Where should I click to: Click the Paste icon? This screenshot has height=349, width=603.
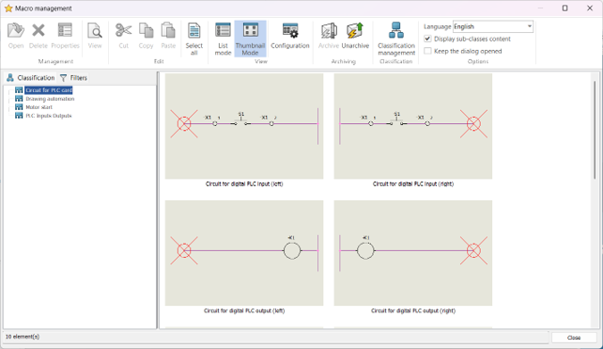[168, 30]
